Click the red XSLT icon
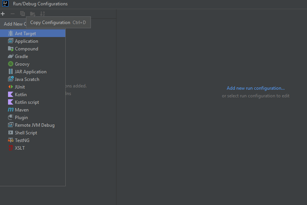 click(x=11, y=148)
